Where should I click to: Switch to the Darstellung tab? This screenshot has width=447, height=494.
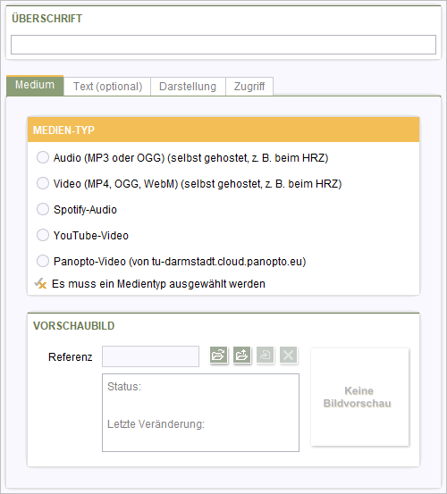[188, 87]
